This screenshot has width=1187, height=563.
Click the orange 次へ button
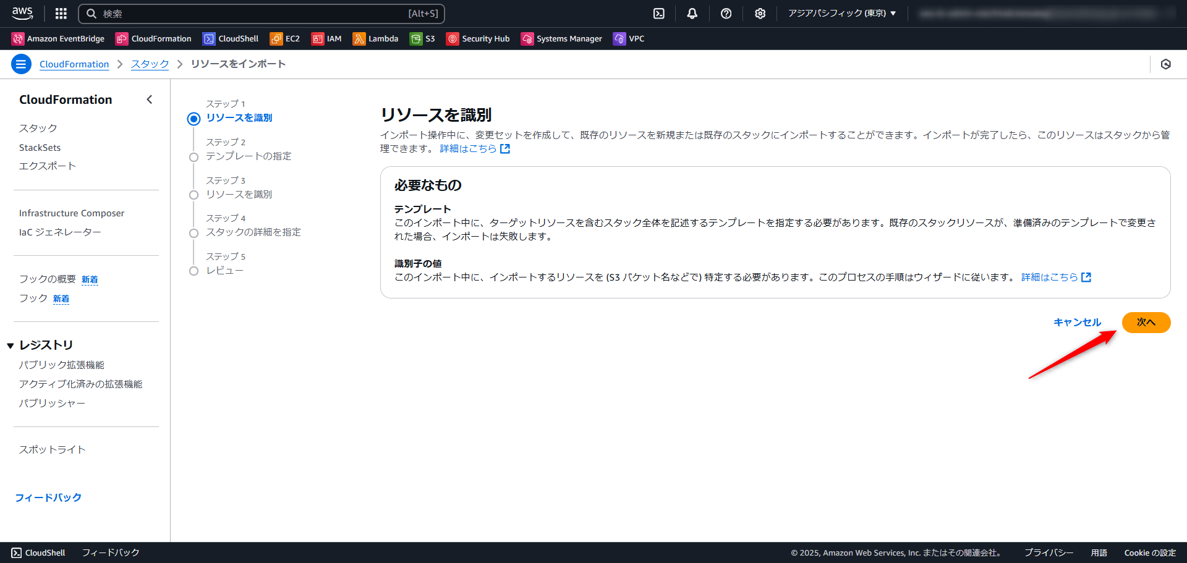(1146, 323)
